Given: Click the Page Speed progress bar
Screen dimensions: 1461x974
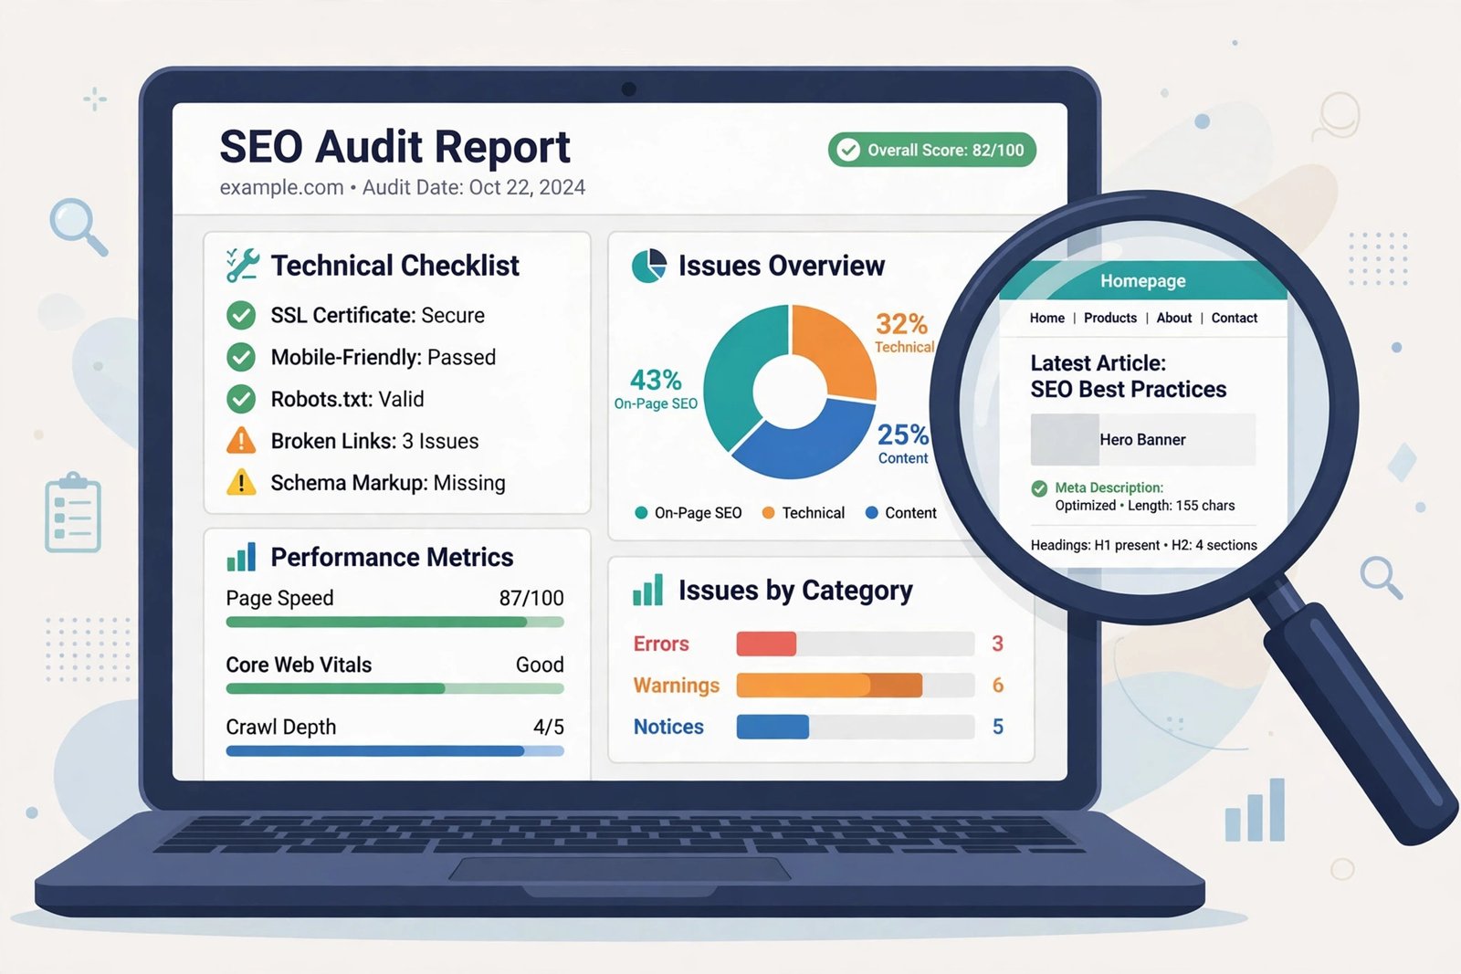Looking at the screenshot, I should pos(394,623).
